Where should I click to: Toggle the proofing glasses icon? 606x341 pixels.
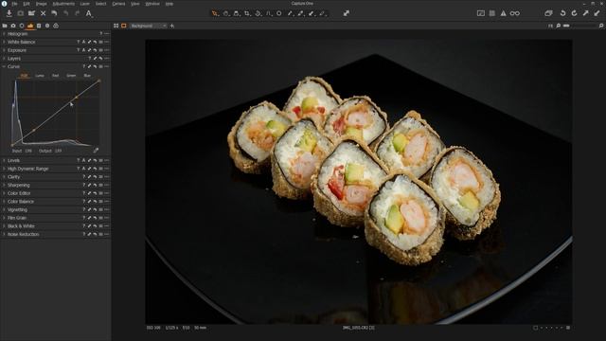pos(515,13)
